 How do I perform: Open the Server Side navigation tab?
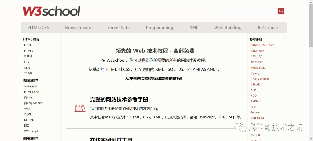118,28
